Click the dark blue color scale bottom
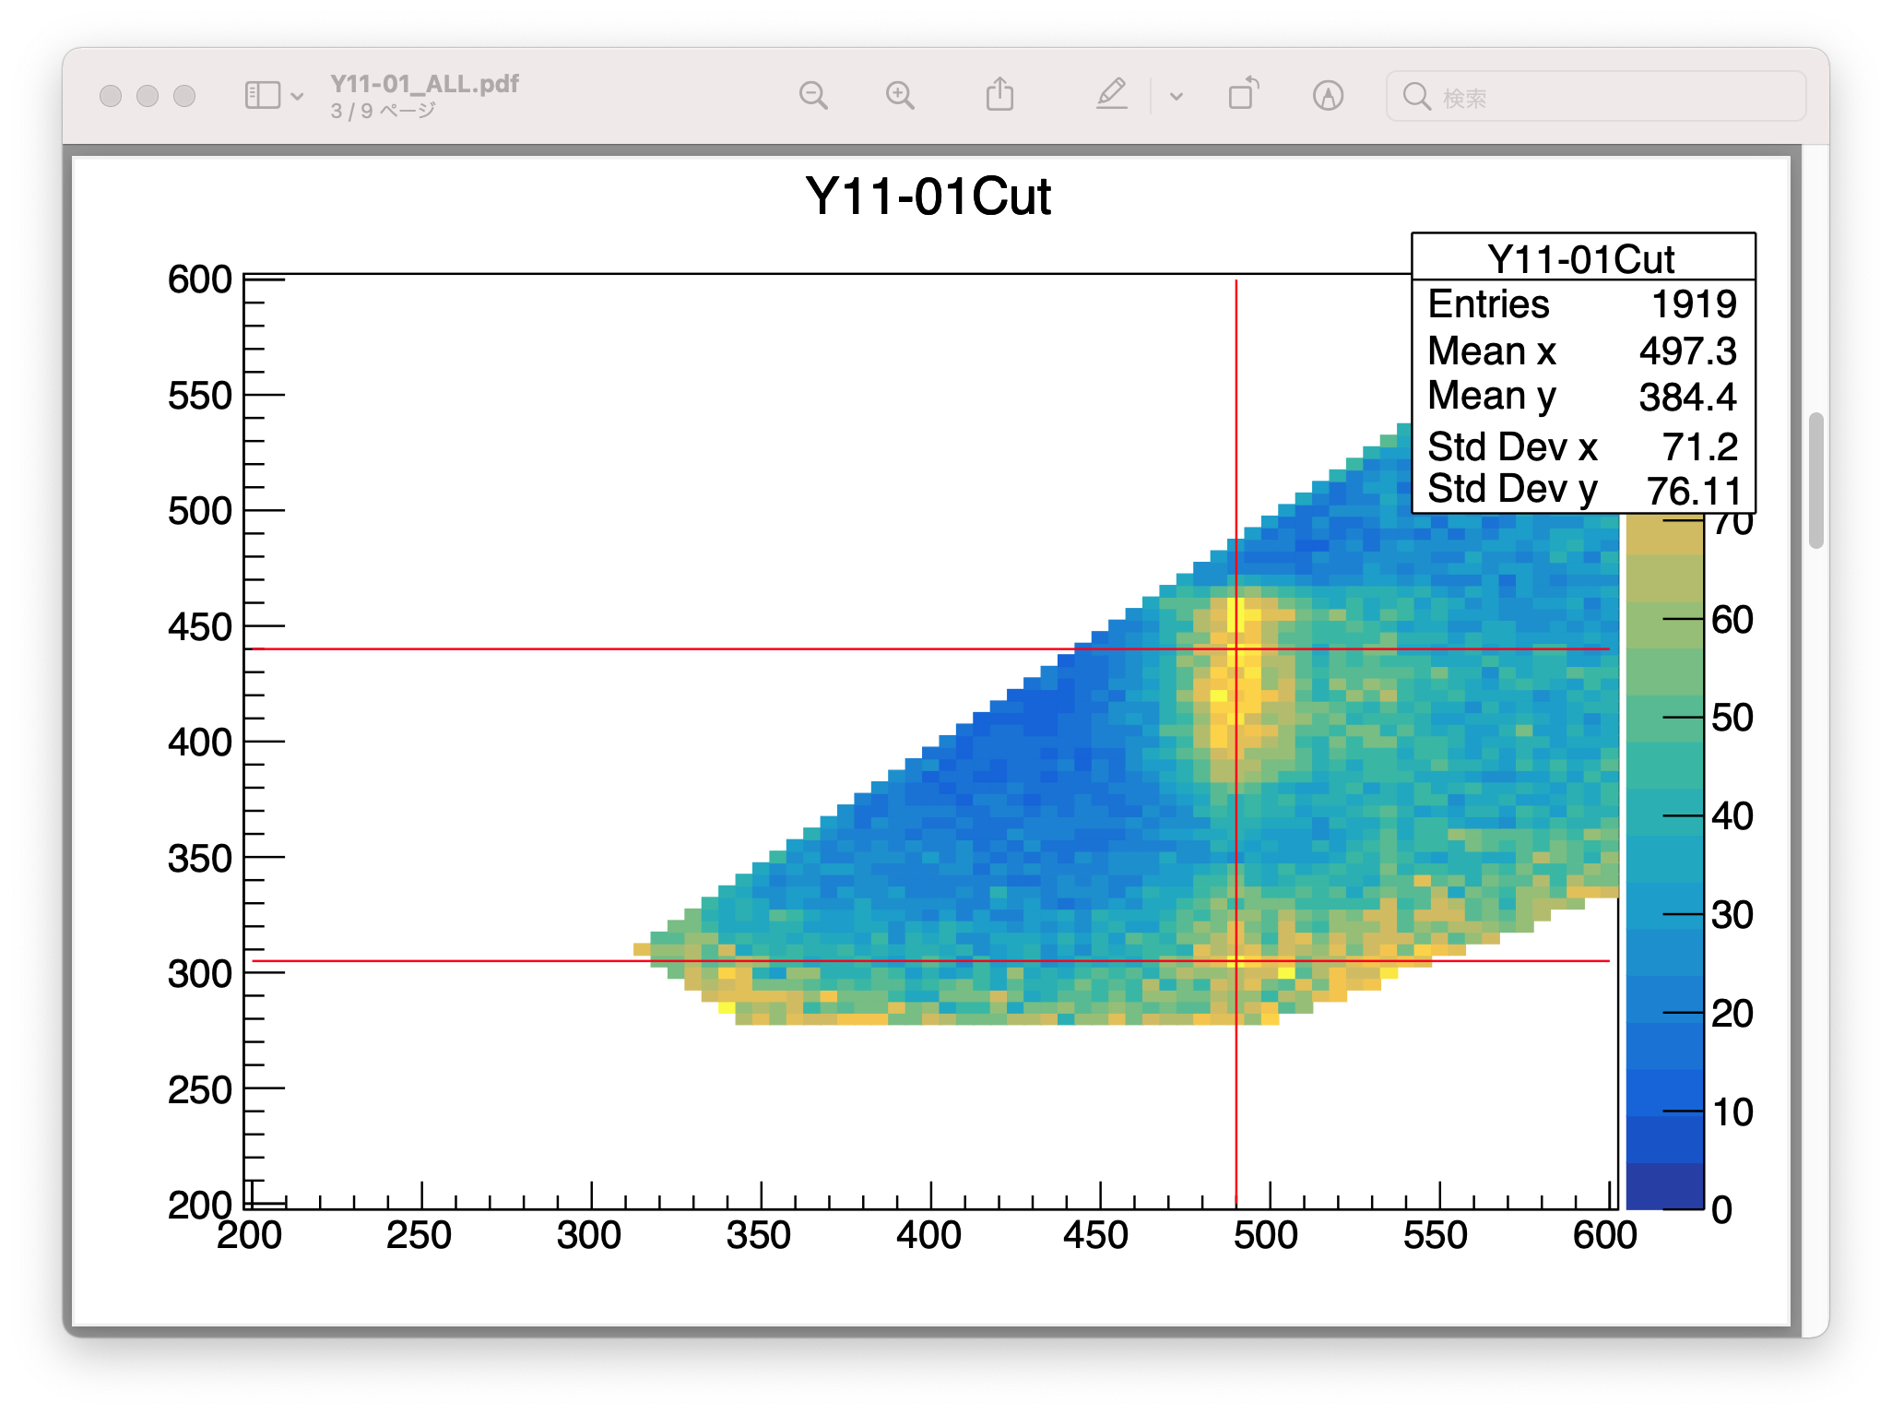 1663,1185
